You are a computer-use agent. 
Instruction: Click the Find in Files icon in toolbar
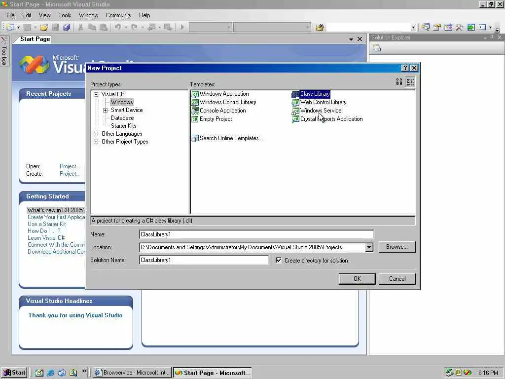[x=320, y=28]
